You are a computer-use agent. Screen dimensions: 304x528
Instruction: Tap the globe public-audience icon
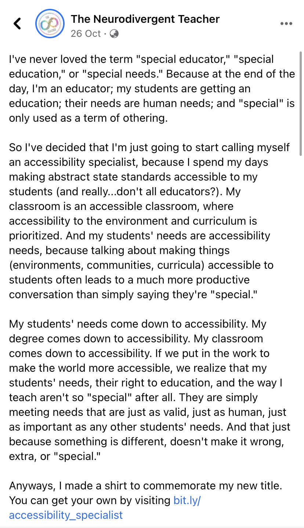coord(114,34)
